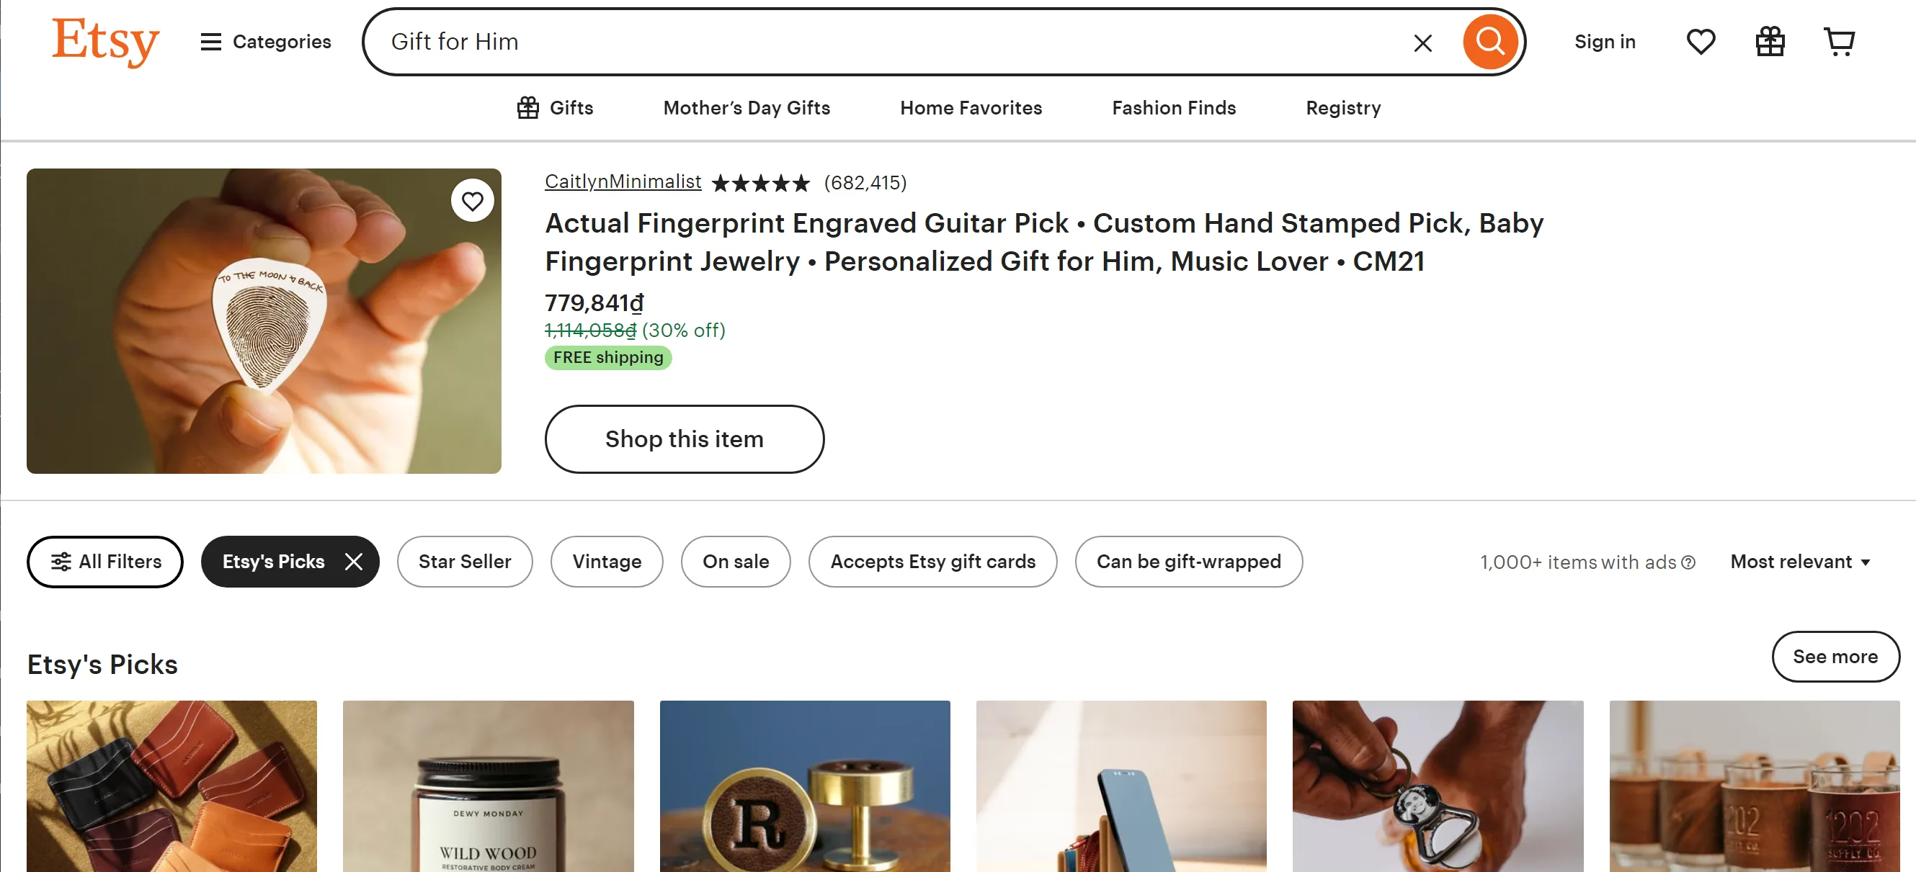Open the shopping cart
The height and width of the screenshot is (872, 1916).
click(x=1840, y=42)
